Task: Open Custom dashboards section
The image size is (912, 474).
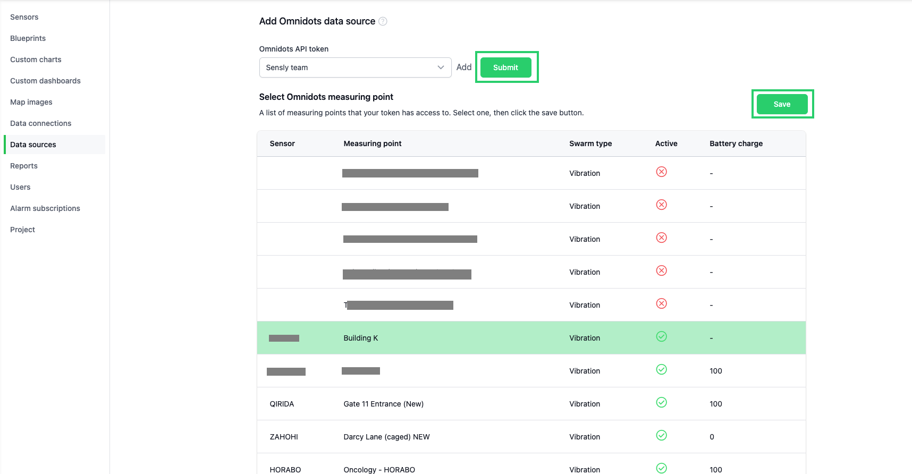Action: tap(45, 81)
